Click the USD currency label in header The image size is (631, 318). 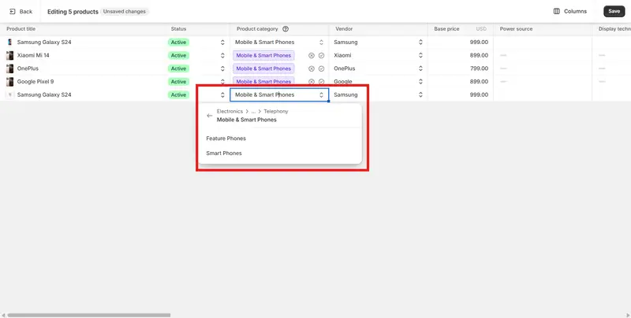click(481, 29)
